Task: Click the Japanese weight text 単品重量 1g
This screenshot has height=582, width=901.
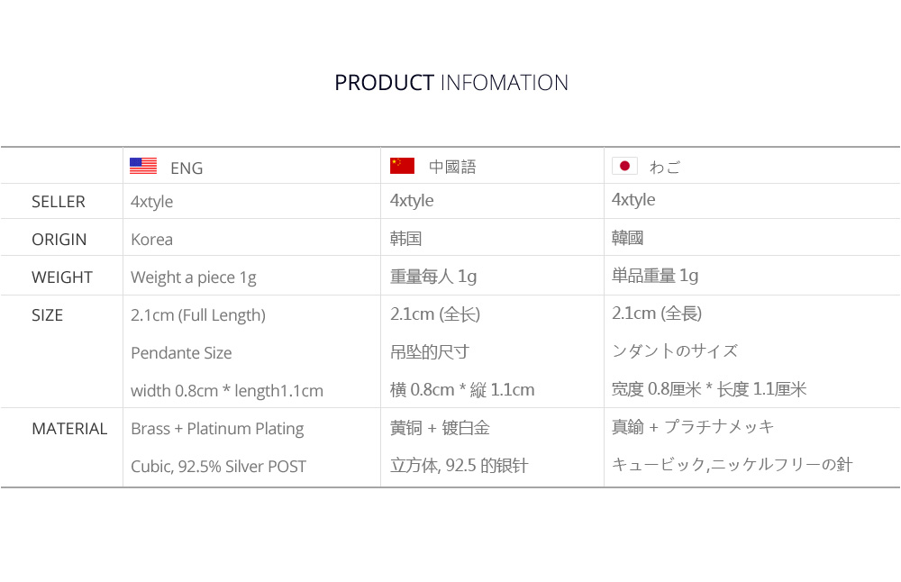Action: pyautogui.click(x=655, y=276)
